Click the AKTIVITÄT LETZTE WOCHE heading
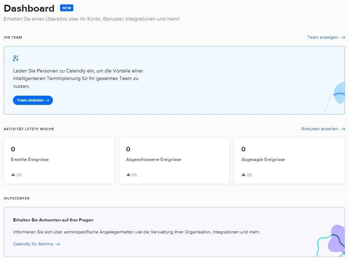 29,129
